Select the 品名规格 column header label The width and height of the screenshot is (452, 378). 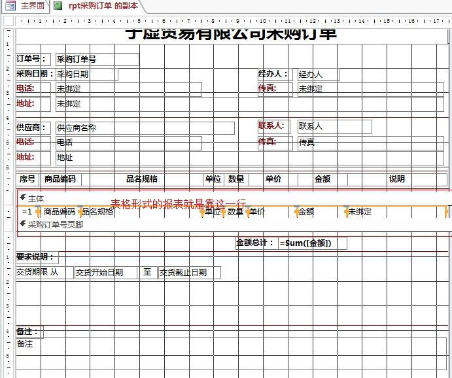point(142,179)
